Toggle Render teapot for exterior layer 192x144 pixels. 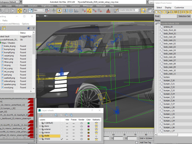(81, 129)
